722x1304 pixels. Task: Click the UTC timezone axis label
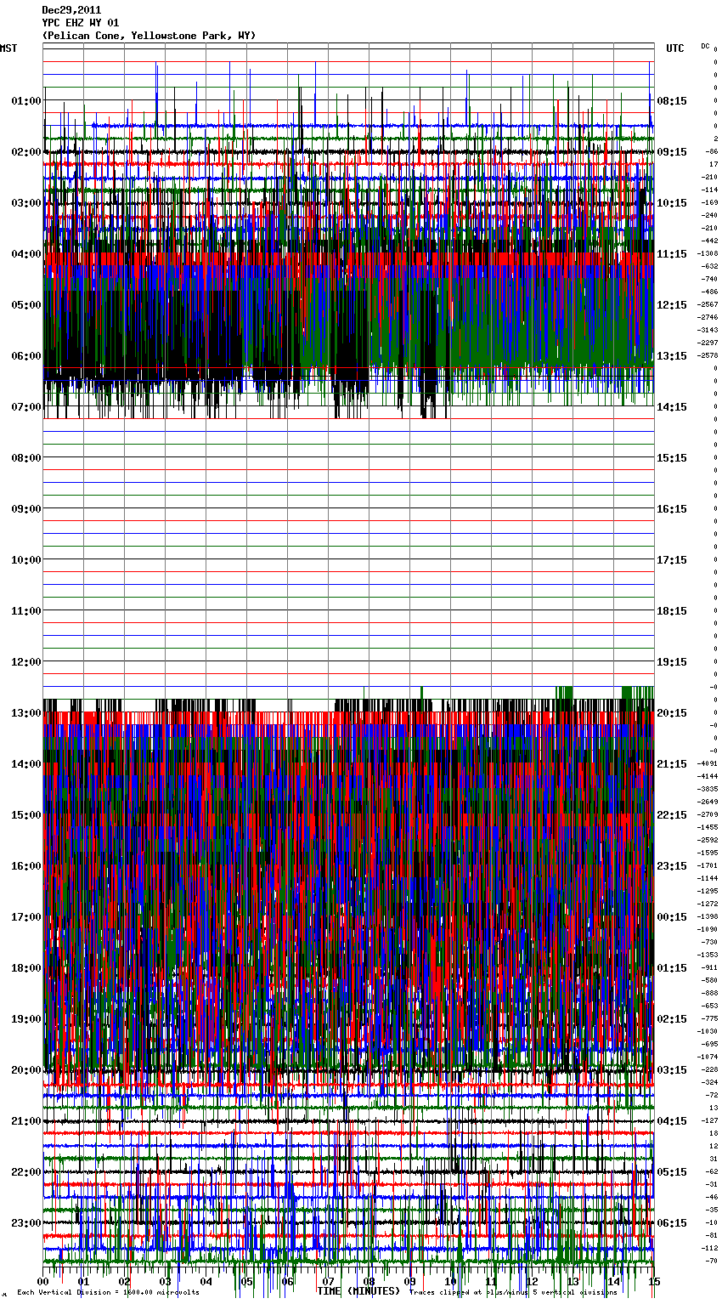click(x=675, y=48)
